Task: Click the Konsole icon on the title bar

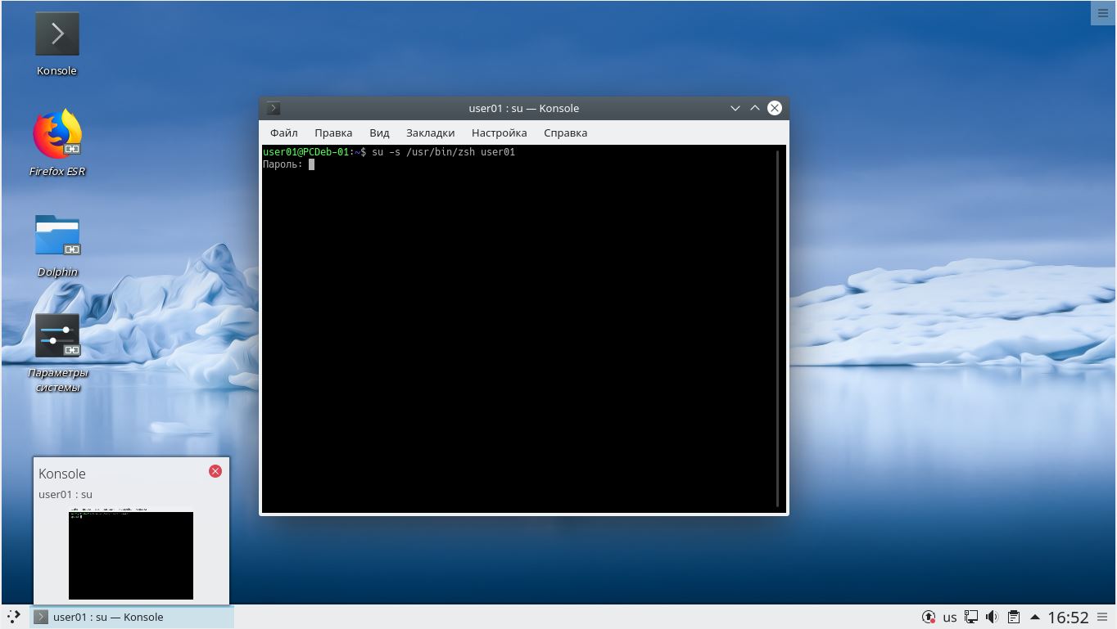Action: 272,107
